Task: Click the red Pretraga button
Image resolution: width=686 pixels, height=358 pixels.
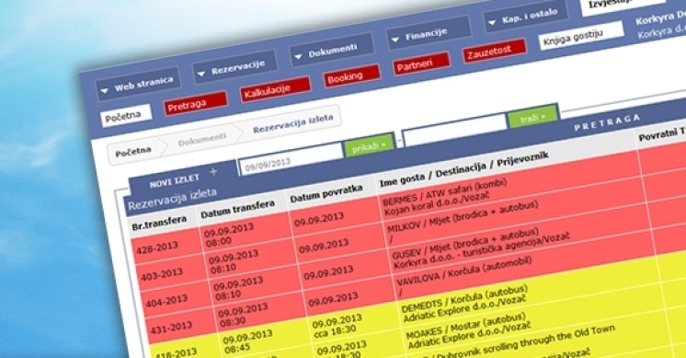Action: click(x=196, y=103)
